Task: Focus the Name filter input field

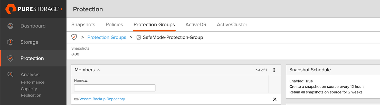Action: (115, 88)
